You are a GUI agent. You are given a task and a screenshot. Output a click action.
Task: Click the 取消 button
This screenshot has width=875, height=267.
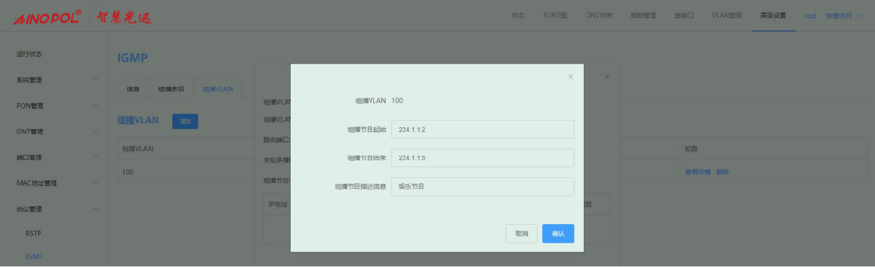521,234
